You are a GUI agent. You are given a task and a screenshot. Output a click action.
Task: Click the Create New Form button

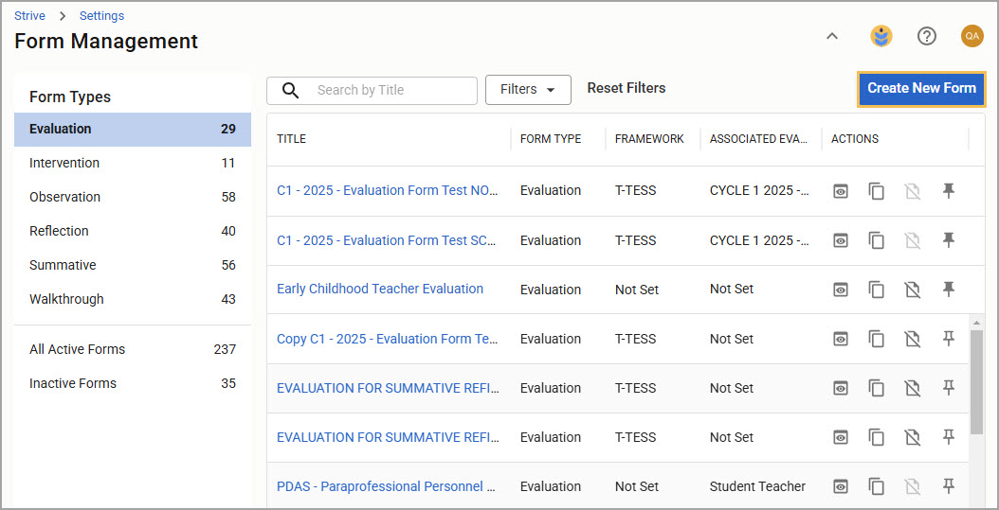[x=921, y=88]
